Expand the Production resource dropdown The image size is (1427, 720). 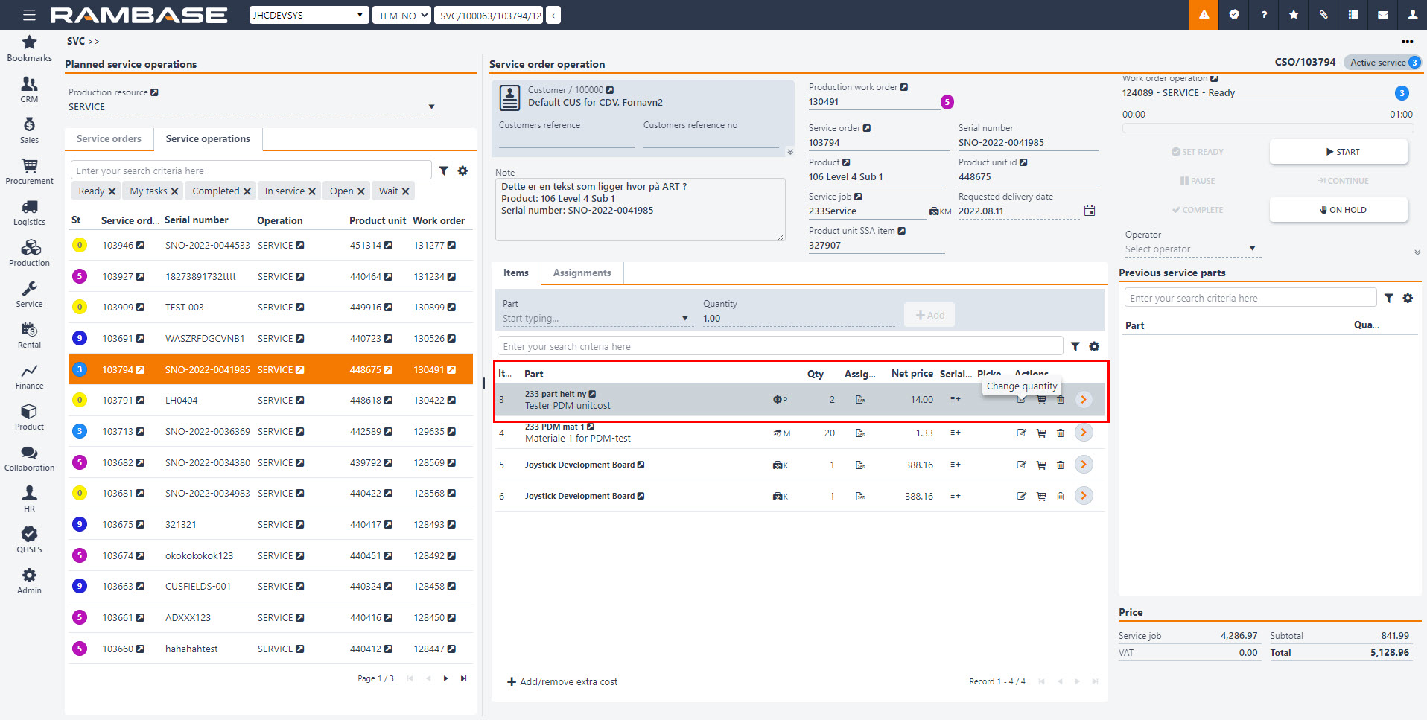point(431,107)
